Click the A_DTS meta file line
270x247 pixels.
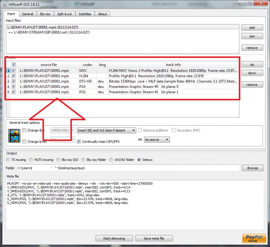click(x=53, y=195)
